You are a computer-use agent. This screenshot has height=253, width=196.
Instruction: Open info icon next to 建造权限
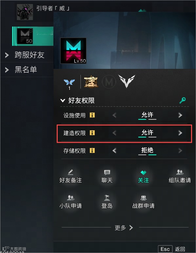[x=92, y=133]
